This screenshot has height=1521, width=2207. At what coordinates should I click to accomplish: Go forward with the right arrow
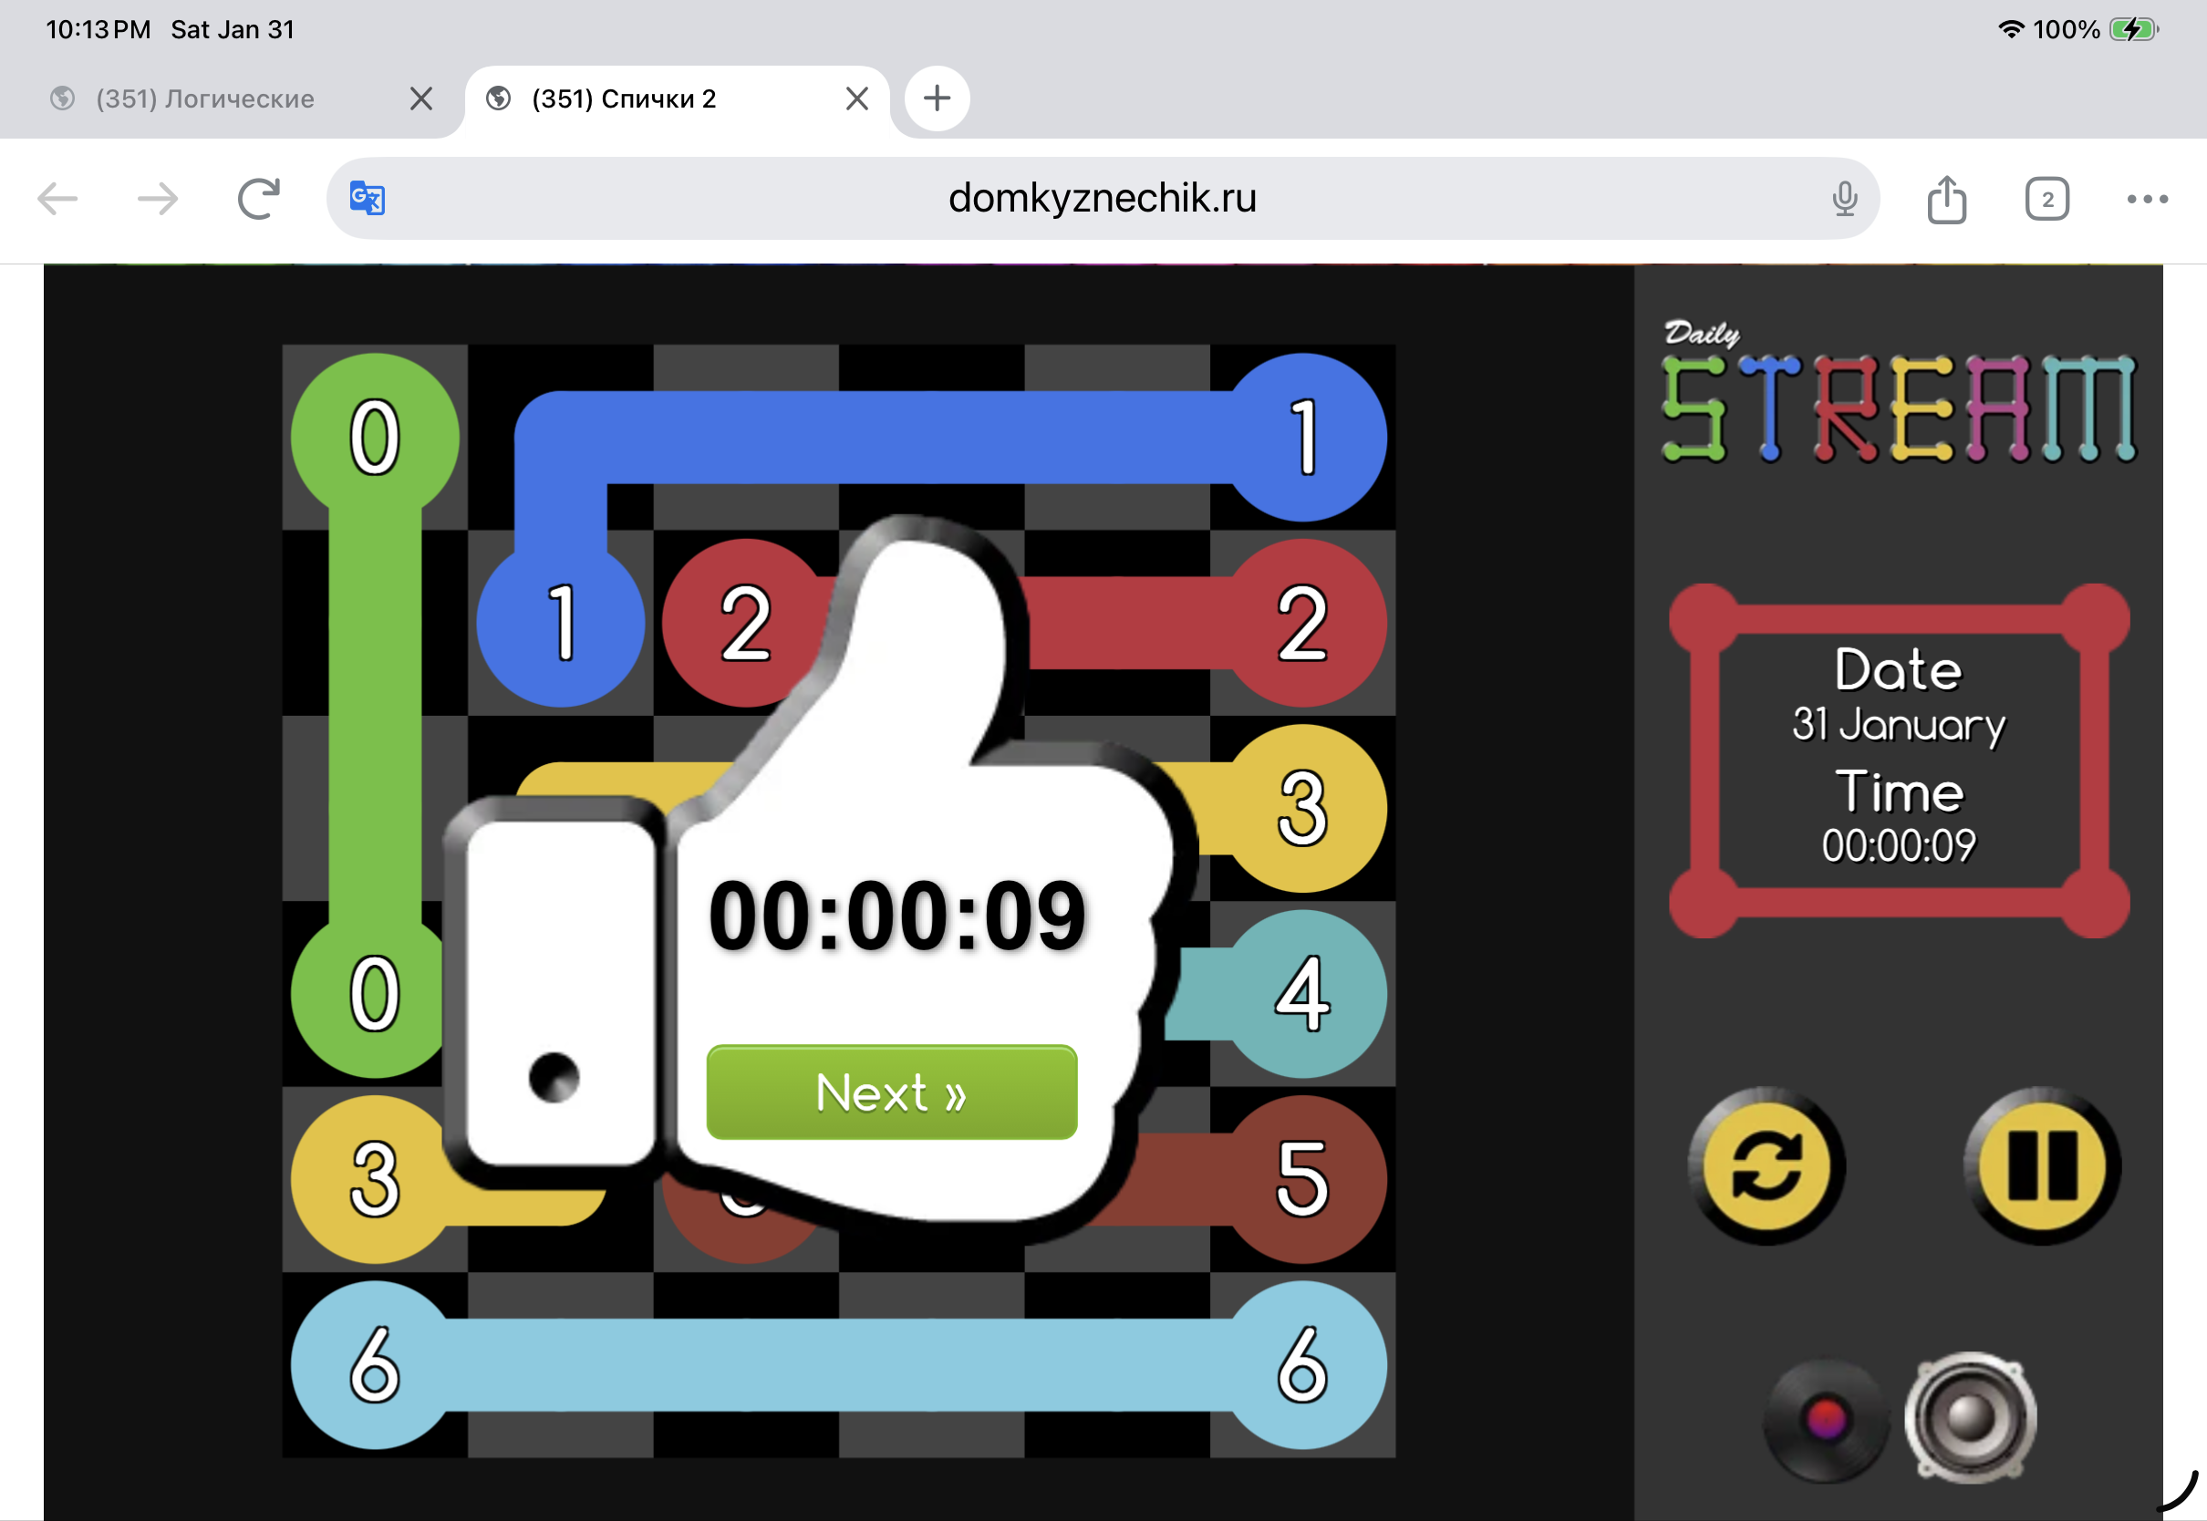(157, 198)
